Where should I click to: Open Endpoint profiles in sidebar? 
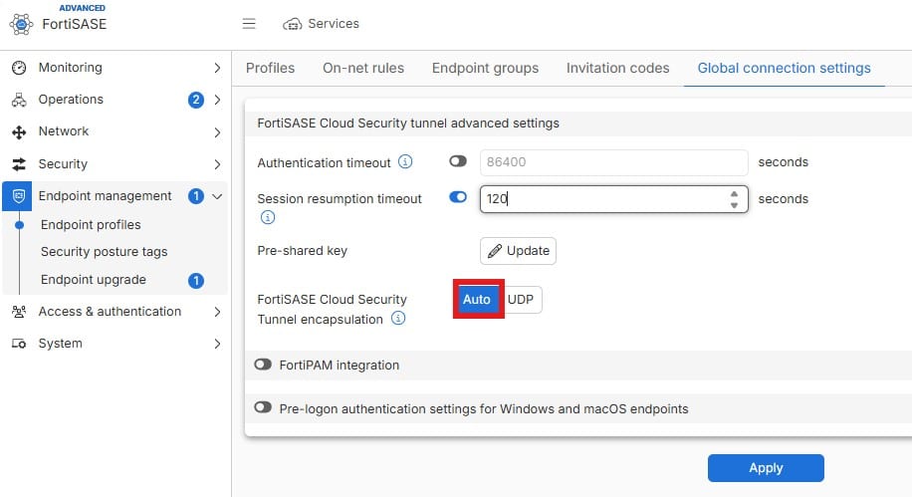(91, 225)
